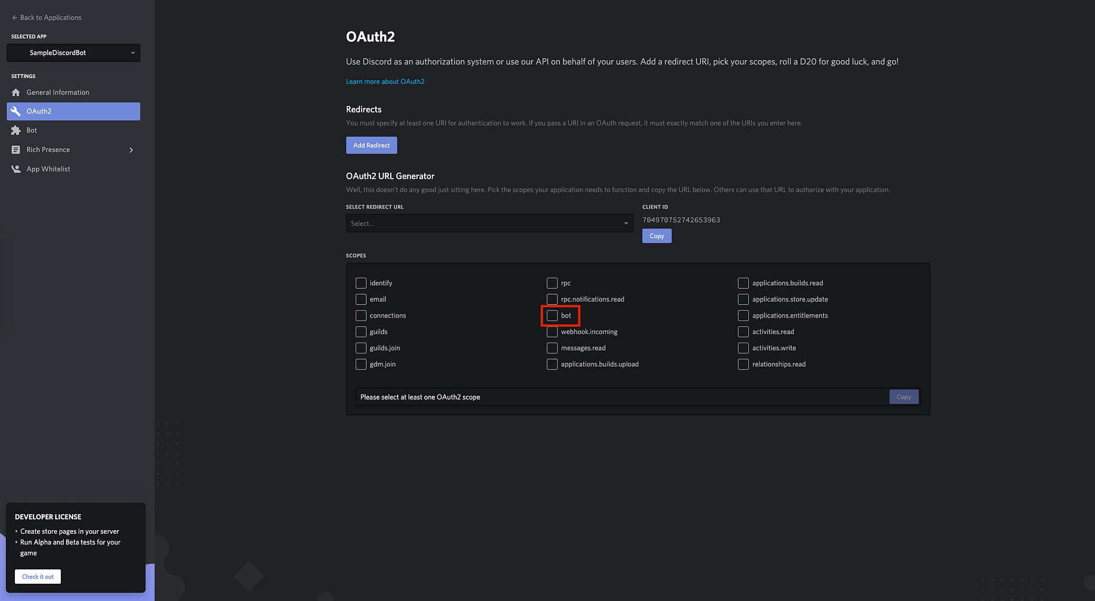Click the SCOPES label
This screenshot has width=1095, height=601.
(x=356, y=256)
